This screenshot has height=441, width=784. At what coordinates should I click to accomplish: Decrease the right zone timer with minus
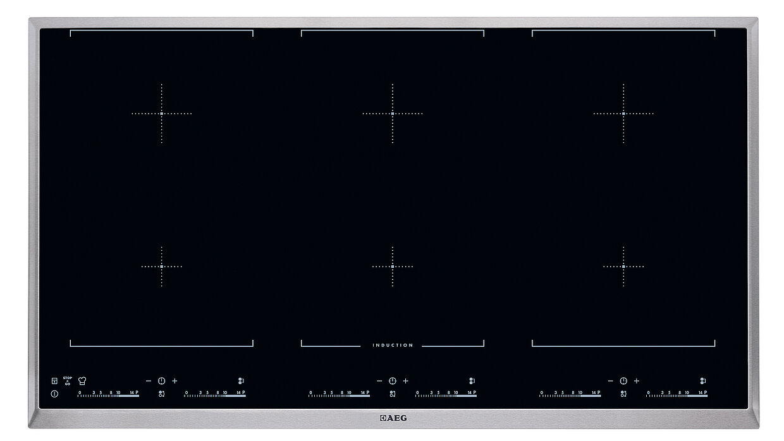point(610,381)
